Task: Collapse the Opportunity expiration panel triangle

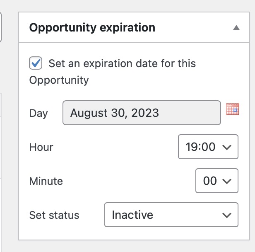Action: click(236, 27)
